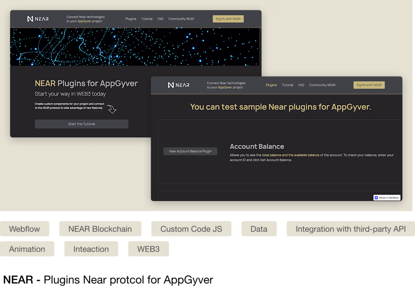Open Plugins menu in back window
This screenshot has width=415, height=287.
pyautogui.click(x=131, y=19)
